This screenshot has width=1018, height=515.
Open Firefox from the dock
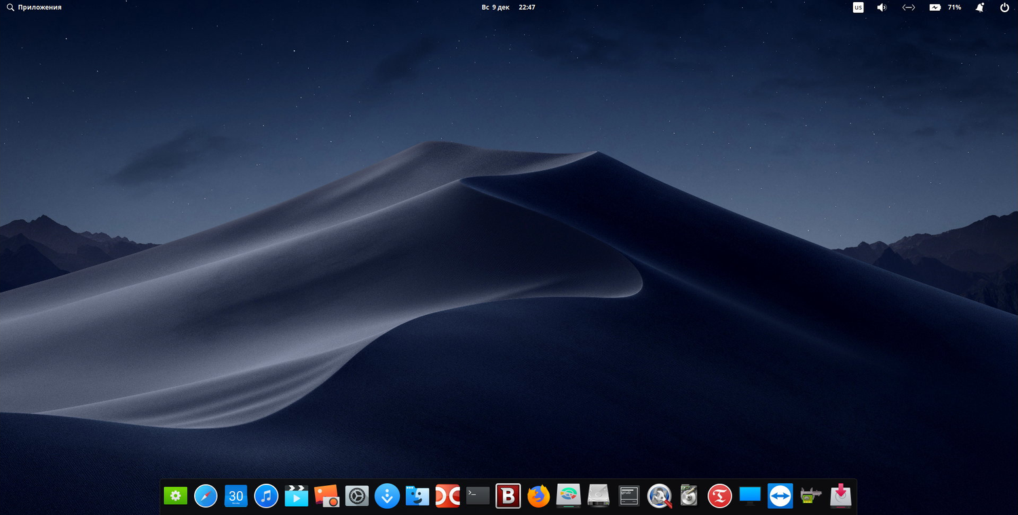[x=538, y=496]
